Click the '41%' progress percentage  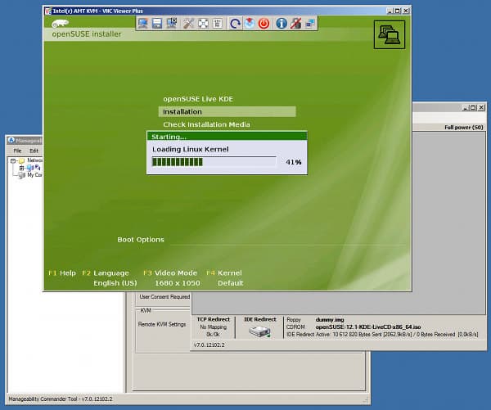point(294,162)
